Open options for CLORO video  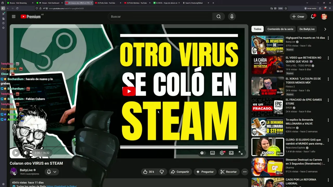[x=328, y=140]
